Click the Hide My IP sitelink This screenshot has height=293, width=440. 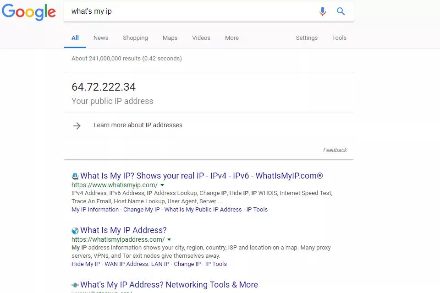click(x=86, y=264)
